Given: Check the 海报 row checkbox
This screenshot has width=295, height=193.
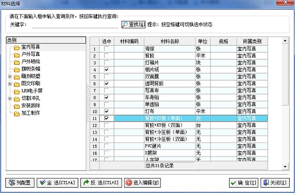Looking at the screenshot, I should click(106, 49).
